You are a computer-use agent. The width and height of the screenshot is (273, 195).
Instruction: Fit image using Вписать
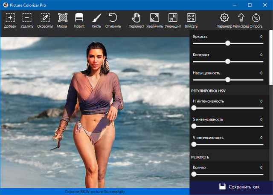click(x=191, y=20)
